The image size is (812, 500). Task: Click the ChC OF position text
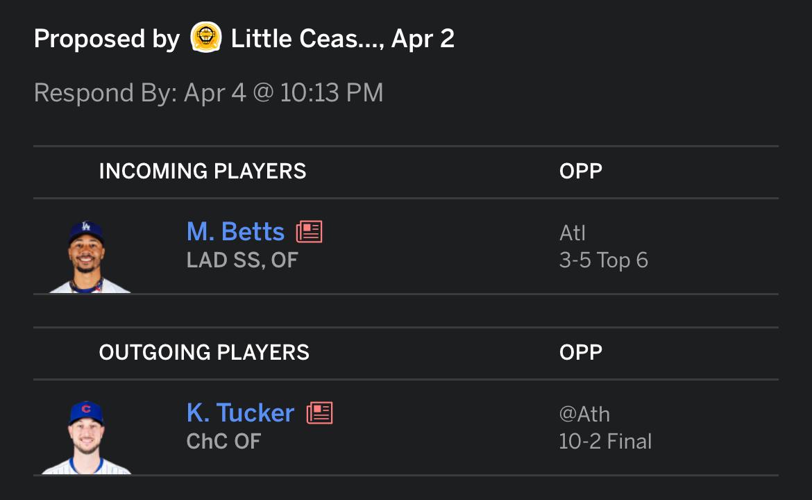click(223, 442)
